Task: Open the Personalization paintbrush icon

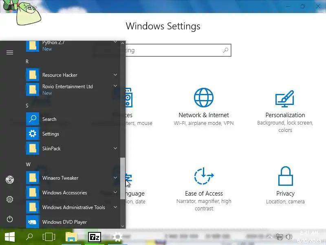Action: click(x=285, y=98)
